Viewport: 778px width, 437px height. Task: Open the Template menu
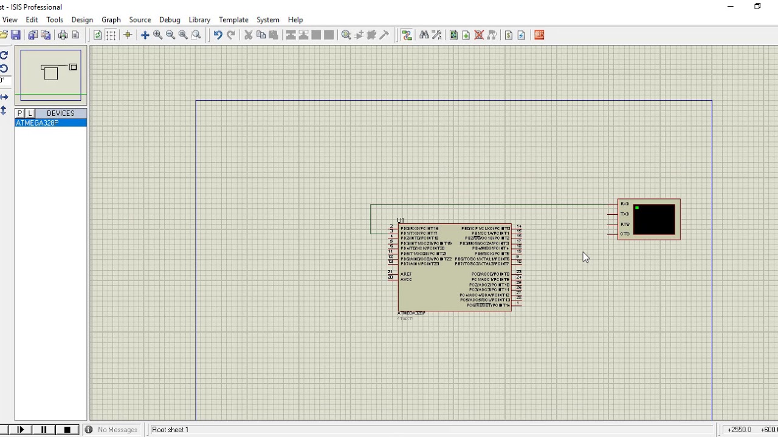[x=233, y=19]
